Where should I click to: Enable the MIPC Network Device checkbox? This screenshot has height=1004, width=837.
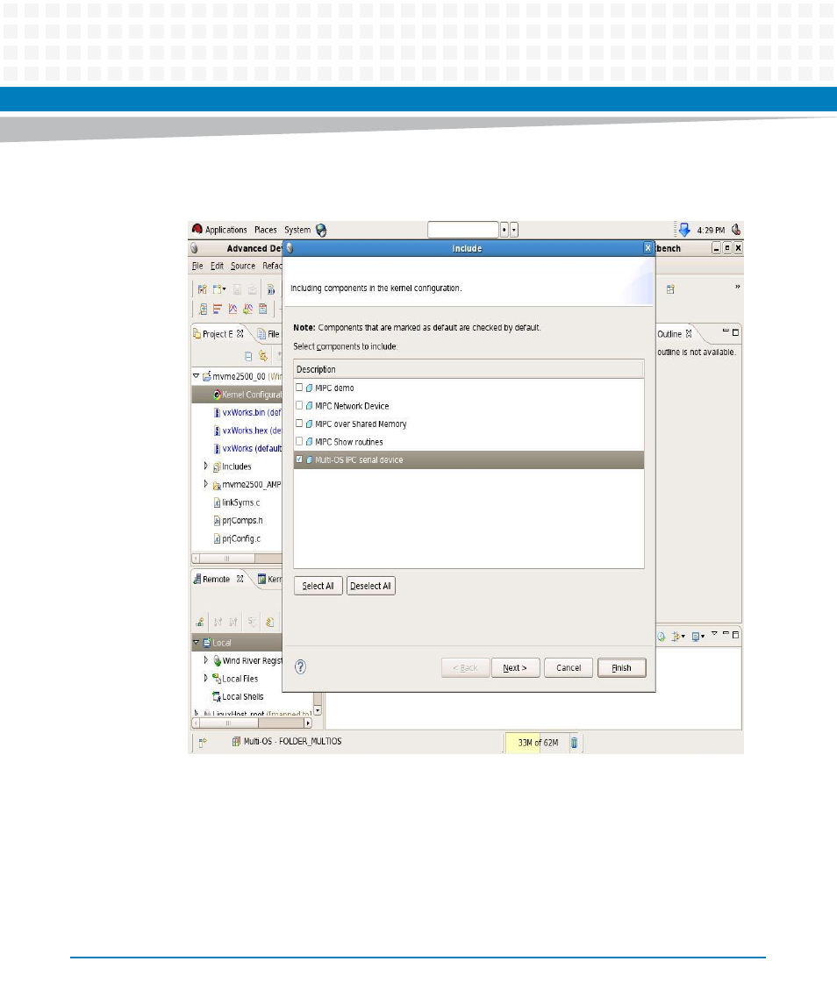pyautogui.click(x=299, y=405)
